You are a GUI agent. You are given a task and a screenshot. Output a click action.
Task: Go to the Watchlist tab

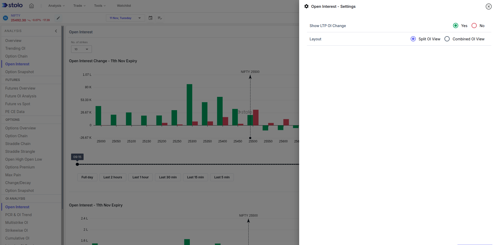pyautogui.click(x=124, y=6)
